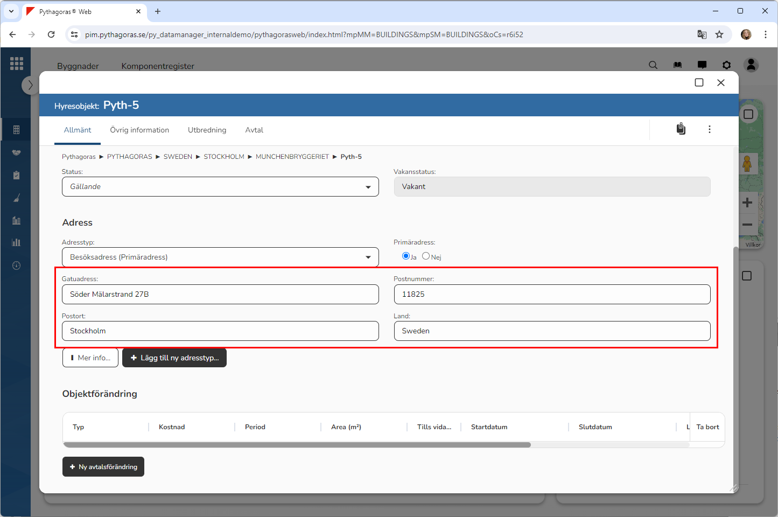Click the 'Ny avtalsförändring' button
The height and width of the screenshot is (517, 778).
103,467
